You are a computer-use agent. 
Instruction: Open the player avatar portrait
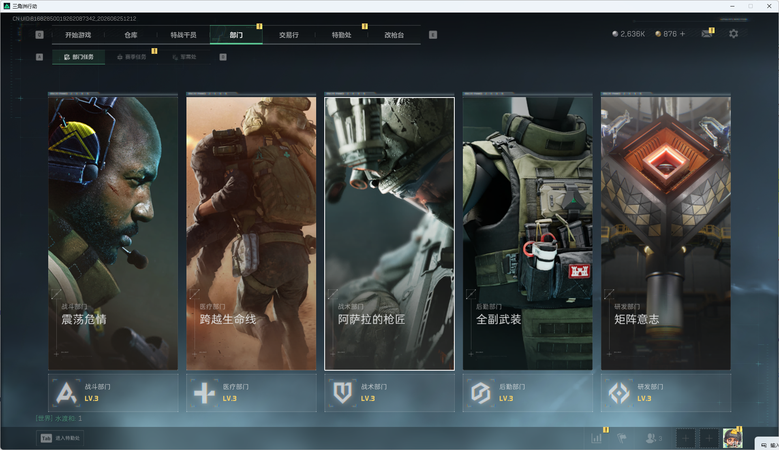click(x=732, y=438)
